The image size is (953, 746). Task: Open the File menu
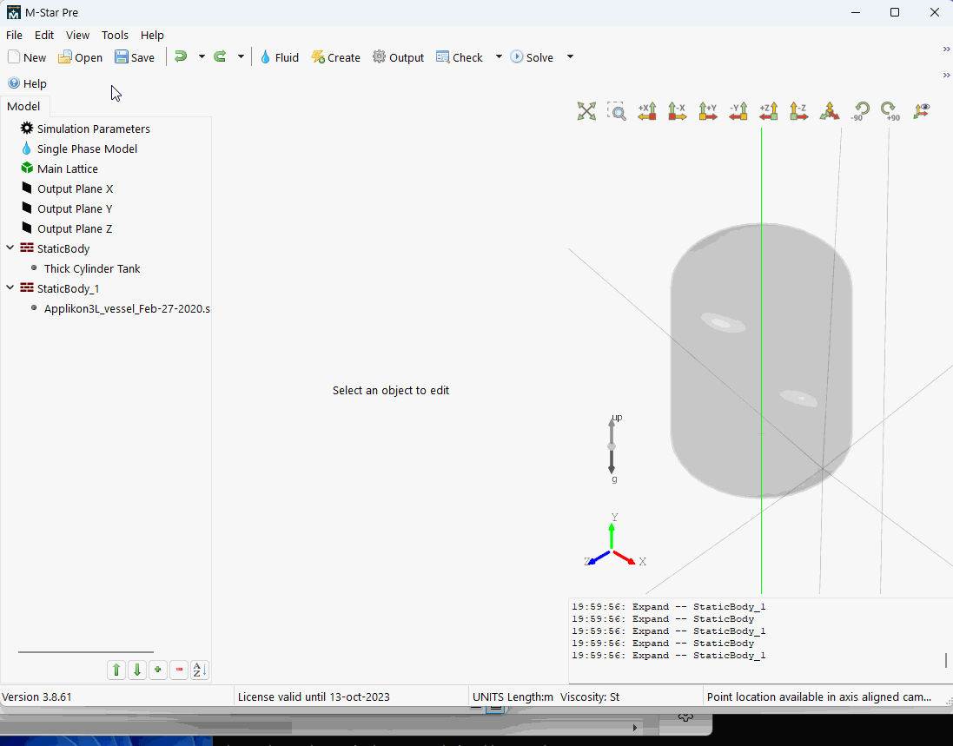(14, 36)
